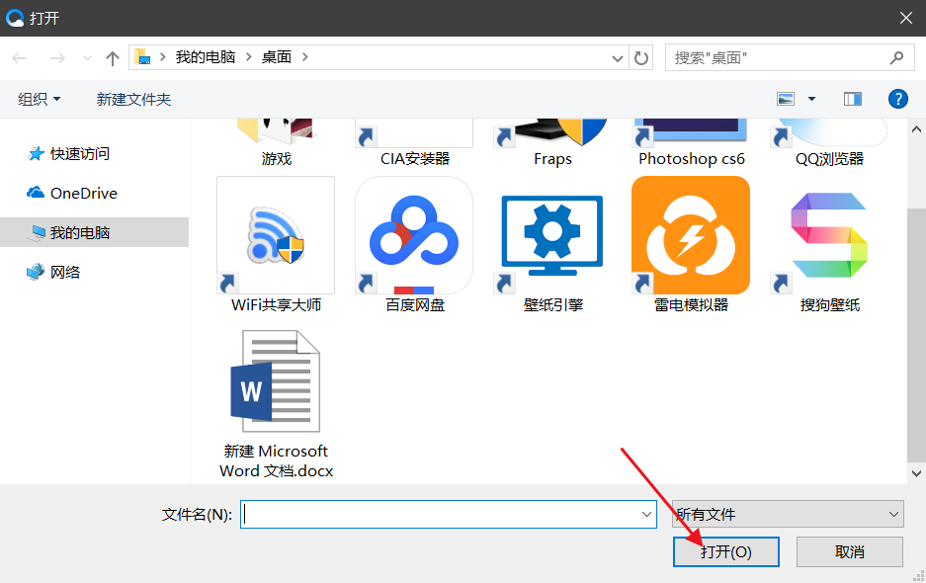926x583 pixels.
Task: Click 我的电脑 in the address path
Action: pos(206,57)
